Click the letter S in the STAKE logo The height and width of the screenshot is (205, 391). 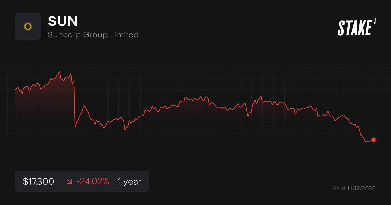point(341,28)
